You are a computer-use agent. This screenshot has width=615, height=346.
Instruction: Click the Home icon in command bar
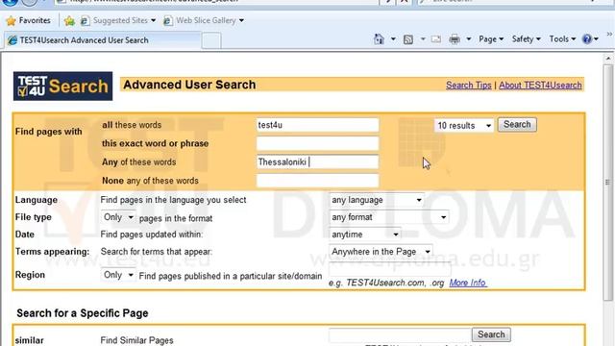tap(379, 39)
